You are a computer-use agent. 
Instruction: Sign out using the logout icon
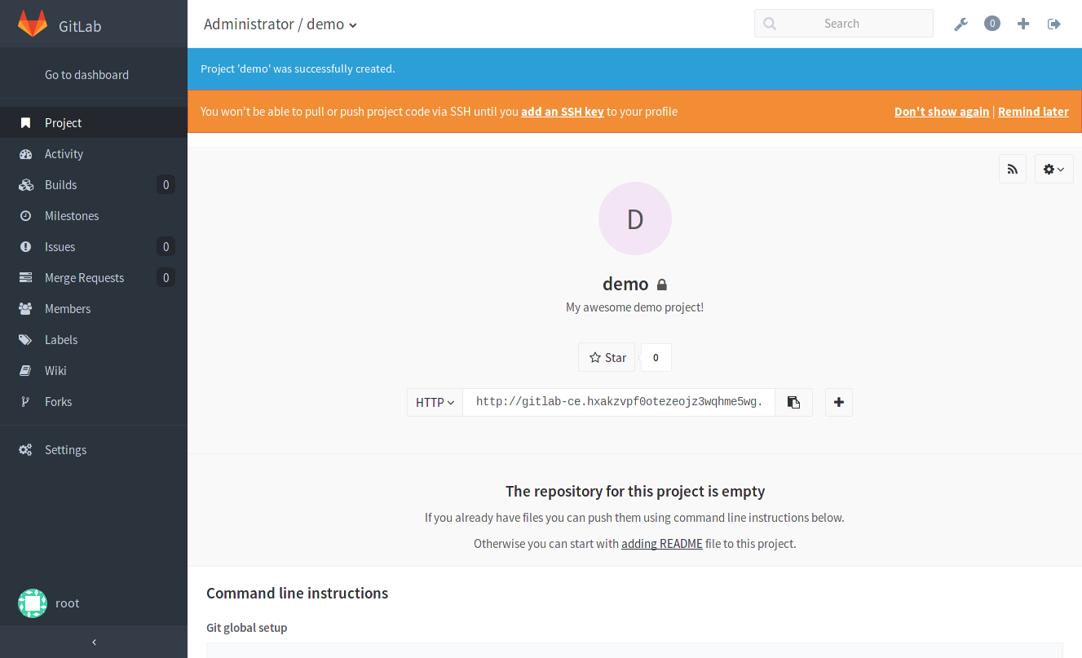[1053, 24]
